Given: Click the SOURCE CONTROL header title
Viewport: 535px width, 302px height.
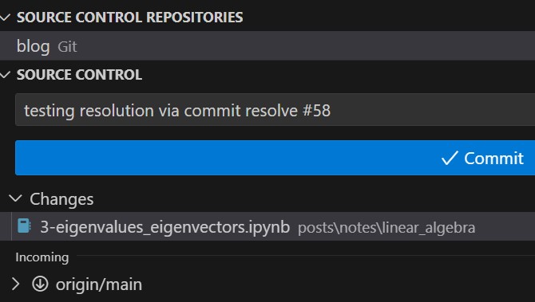Looking at the screenshot, I should click(79, 75).
